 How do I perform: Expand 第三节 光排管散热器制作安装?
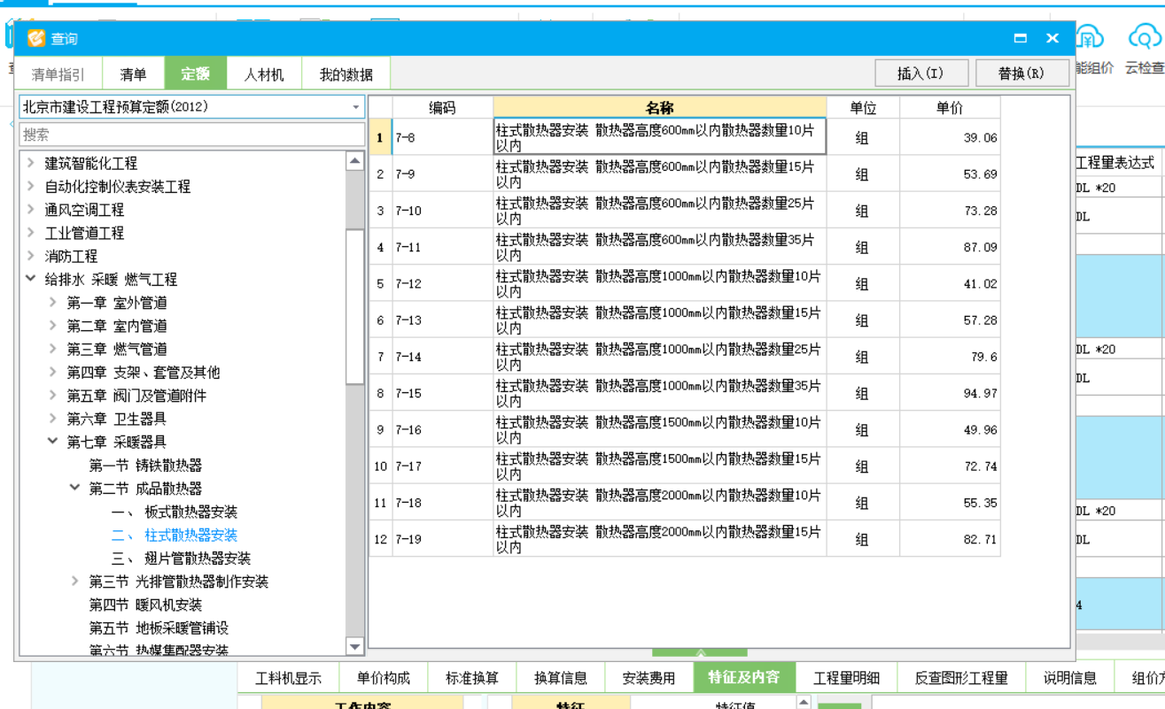(x=75, y=582)
